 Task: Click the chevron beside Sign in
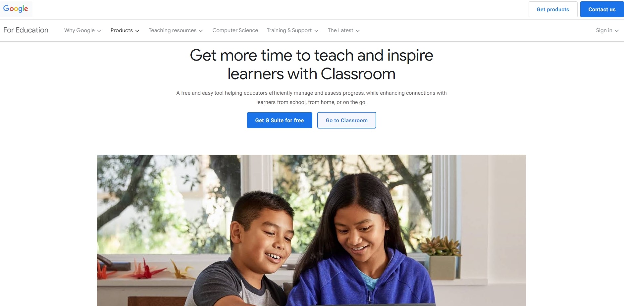[x=617, y=31]
